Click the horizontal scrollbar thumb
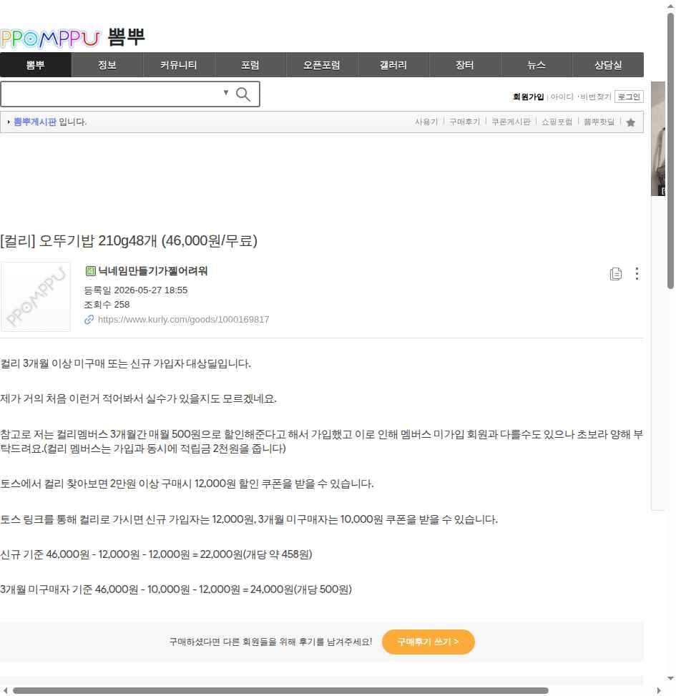This screenshot has height=696, width=676. 280,691
